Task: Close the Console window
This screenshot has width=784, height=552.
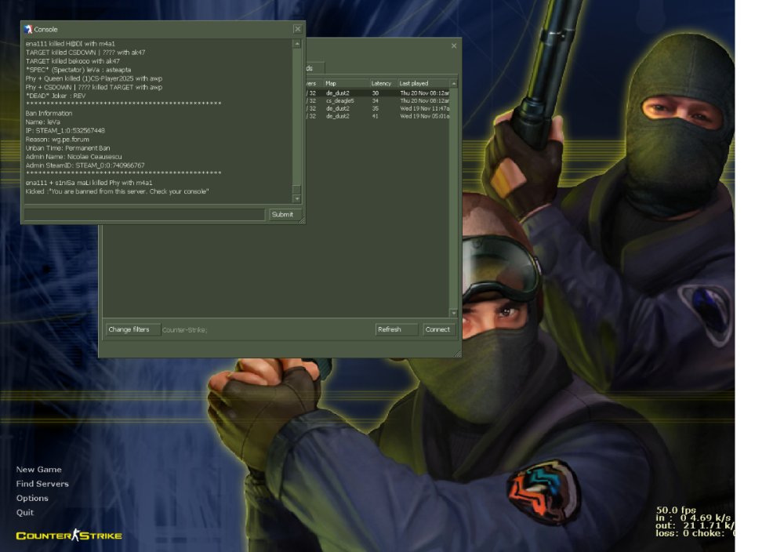Action: [297, 29]
